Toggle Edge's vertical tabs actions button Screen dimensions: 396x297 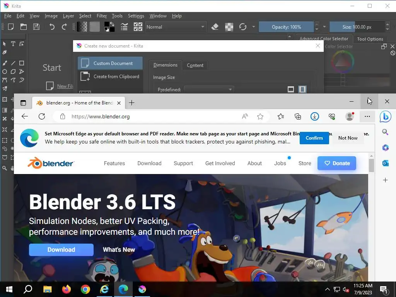(x=23, y=102)
